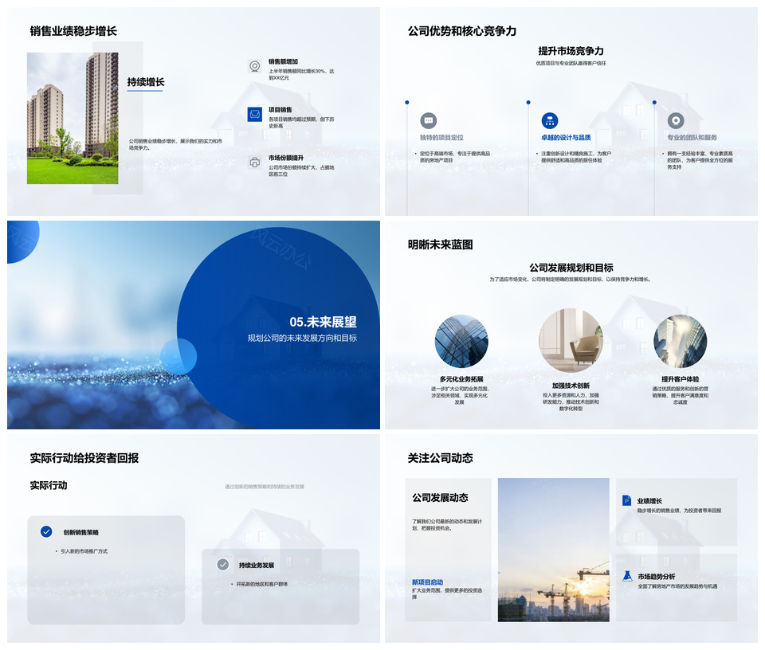Image resolution: width=765 pixels, height=650 pixels.
Task: Select the 05.未来展望 section title
Action: click(323, 322)
